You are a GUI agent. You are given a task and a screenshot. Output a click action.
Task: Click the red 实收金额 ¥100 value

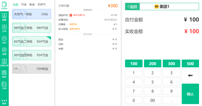[x=191, y=31]
